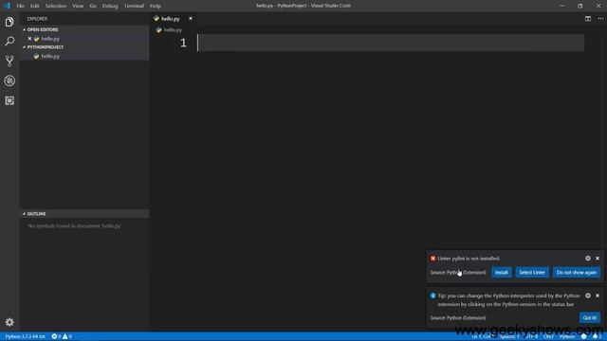This screenshot has width=607, height=341.
Task: Click line number 1 in the gutter
Action: click(x=183, y=43)
